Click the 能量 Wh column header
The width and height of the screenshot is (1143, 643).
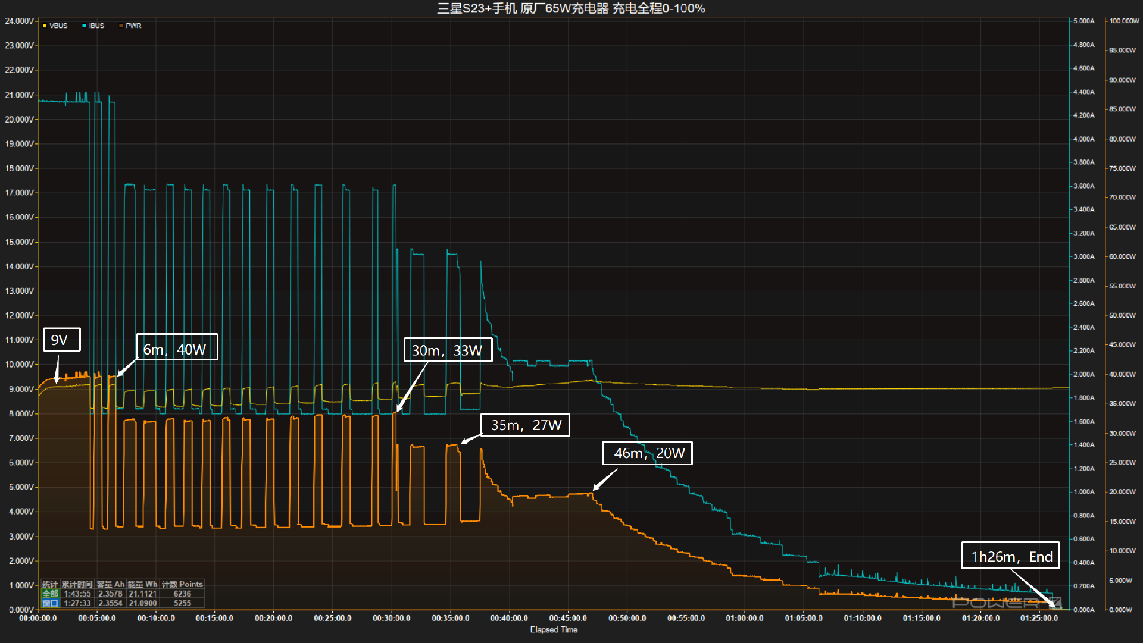(x=143, y=584)
